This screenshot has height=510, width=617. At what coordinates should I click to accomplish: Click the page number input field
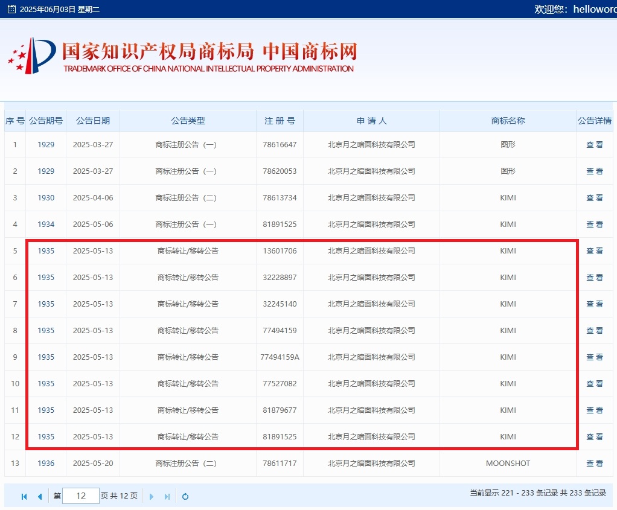[81, 496]
